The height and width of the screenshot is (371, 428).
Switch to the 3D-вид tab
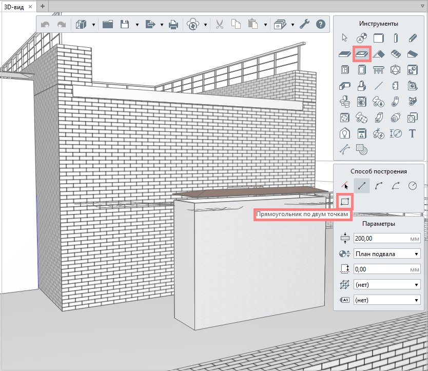(14, 7)
